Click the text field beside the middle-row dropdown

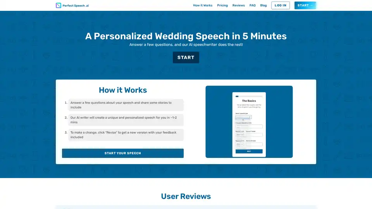click(x=254, y=135)
